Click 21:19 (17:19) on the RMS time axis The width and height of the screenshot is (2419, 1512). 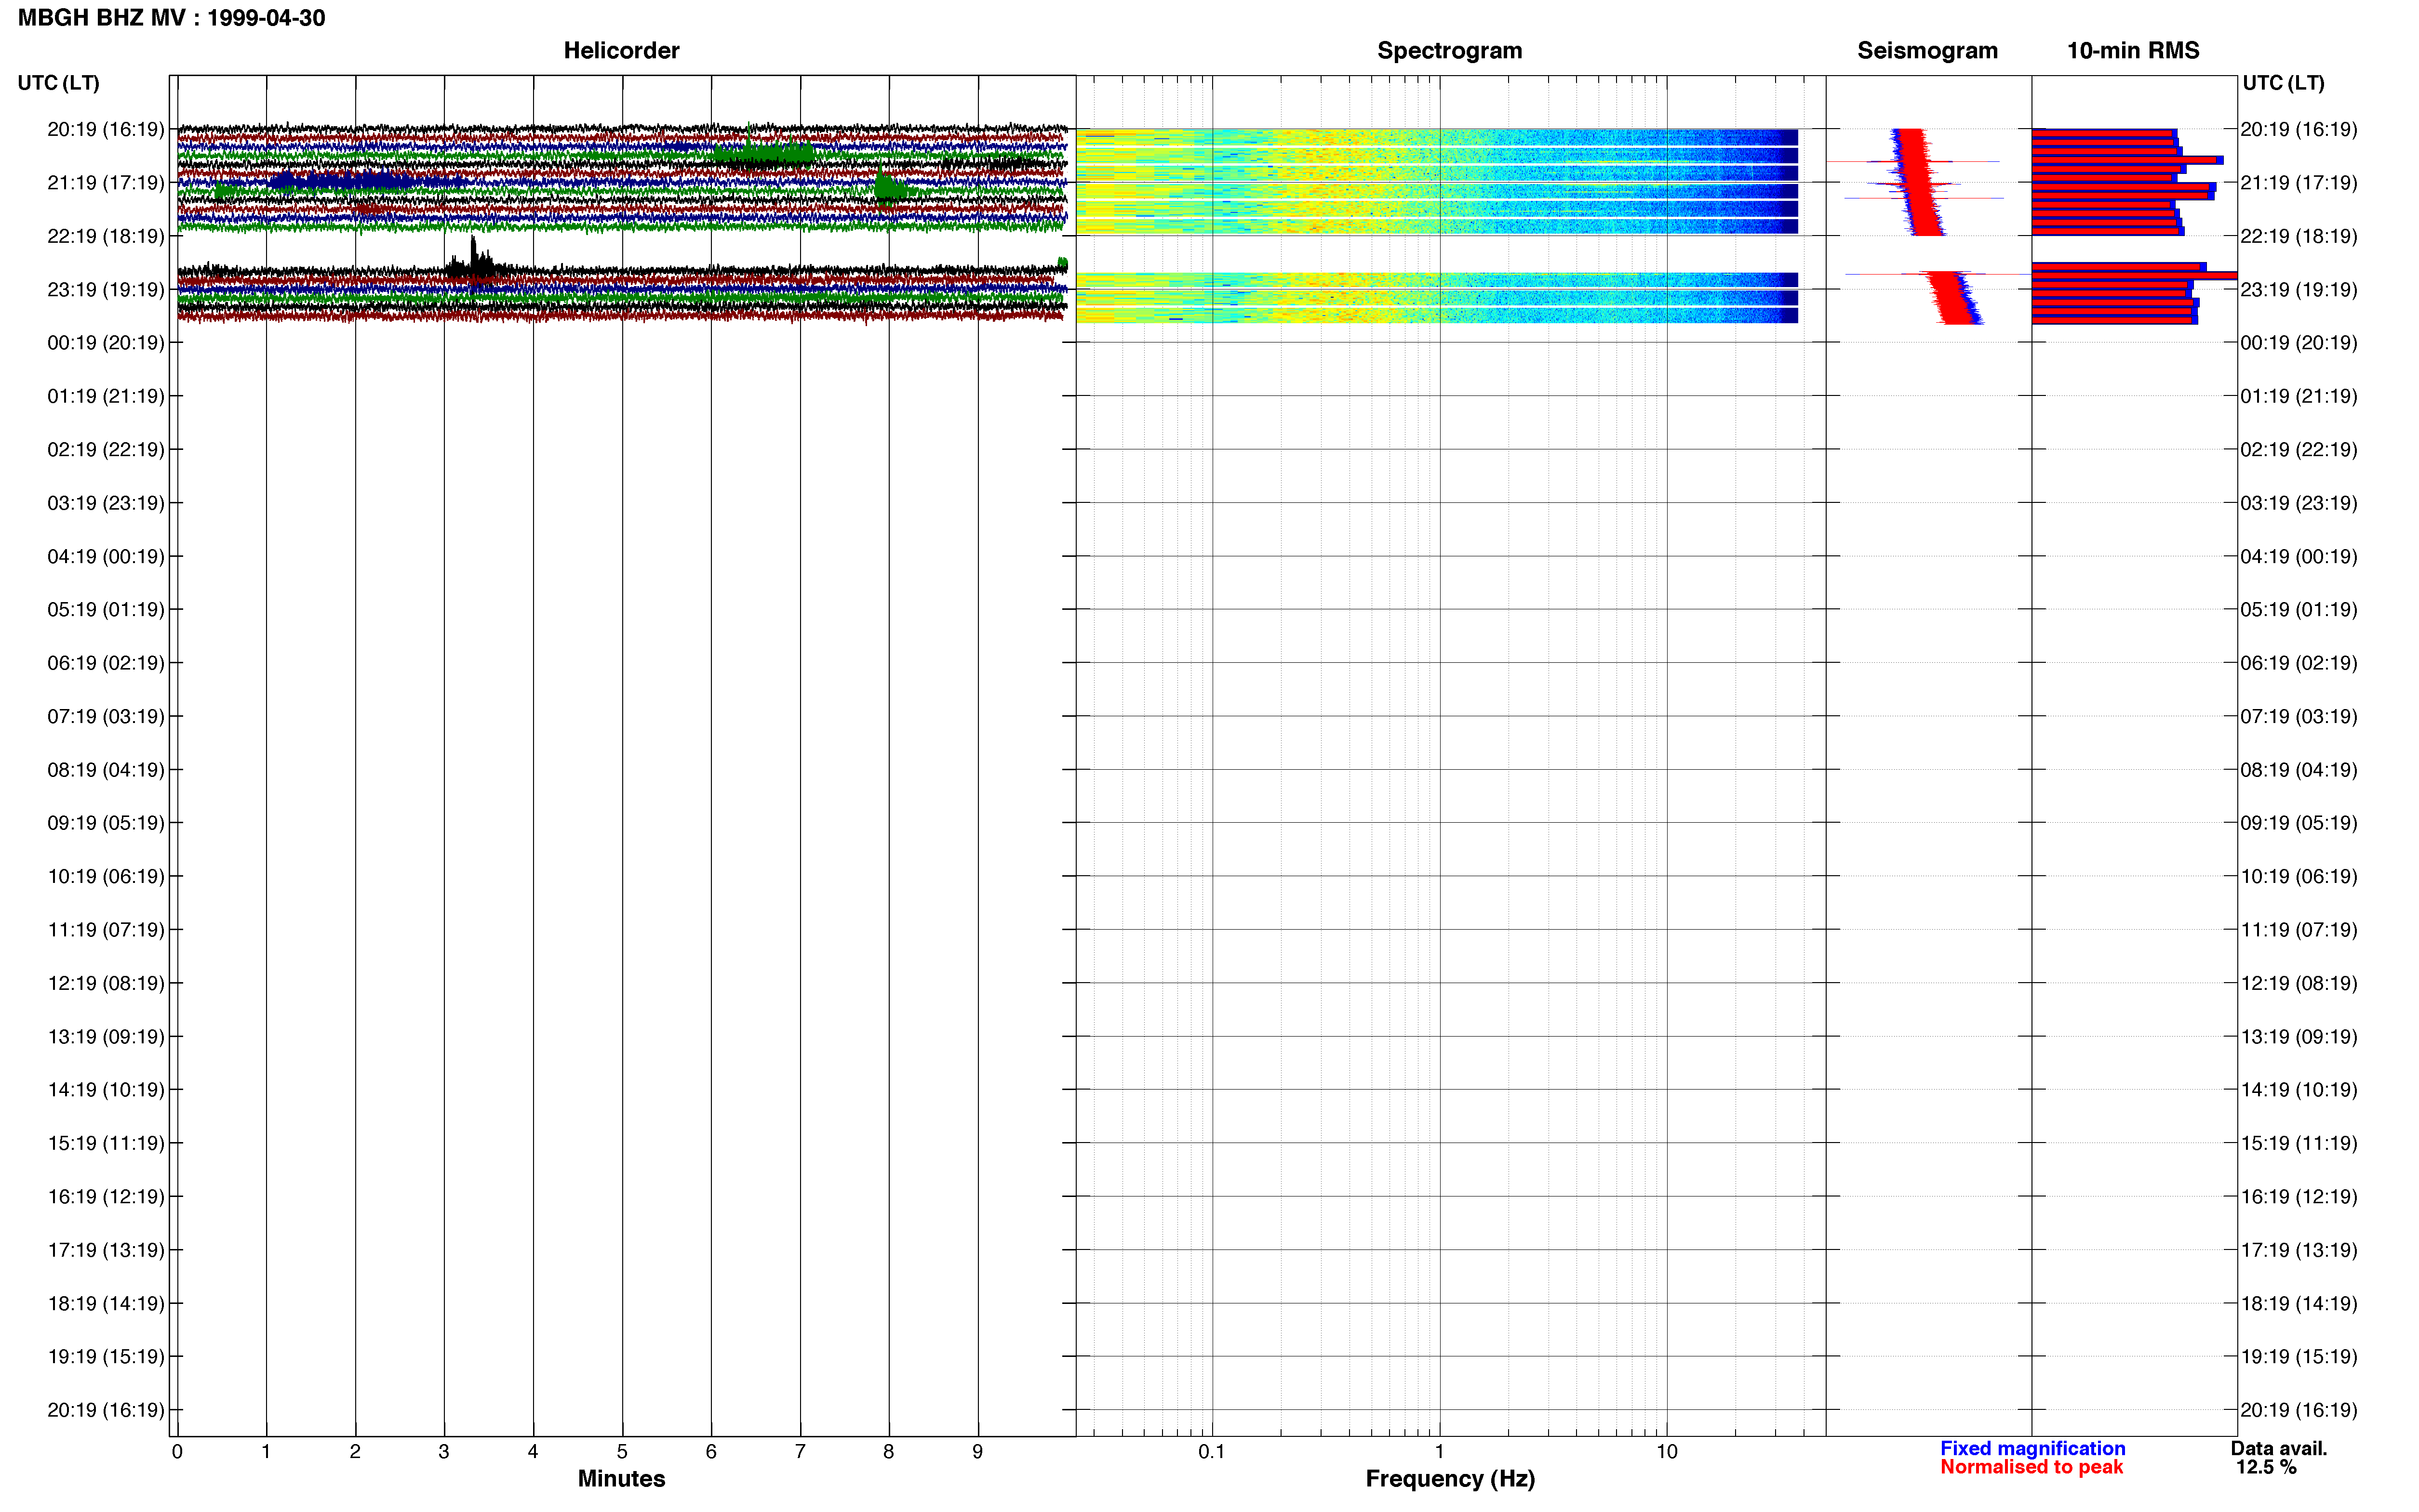2299,182
